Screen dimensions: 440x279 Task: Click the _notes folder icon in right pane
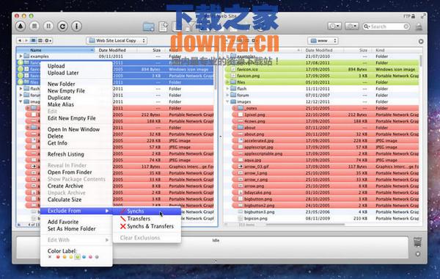click(x=241, y=108)
